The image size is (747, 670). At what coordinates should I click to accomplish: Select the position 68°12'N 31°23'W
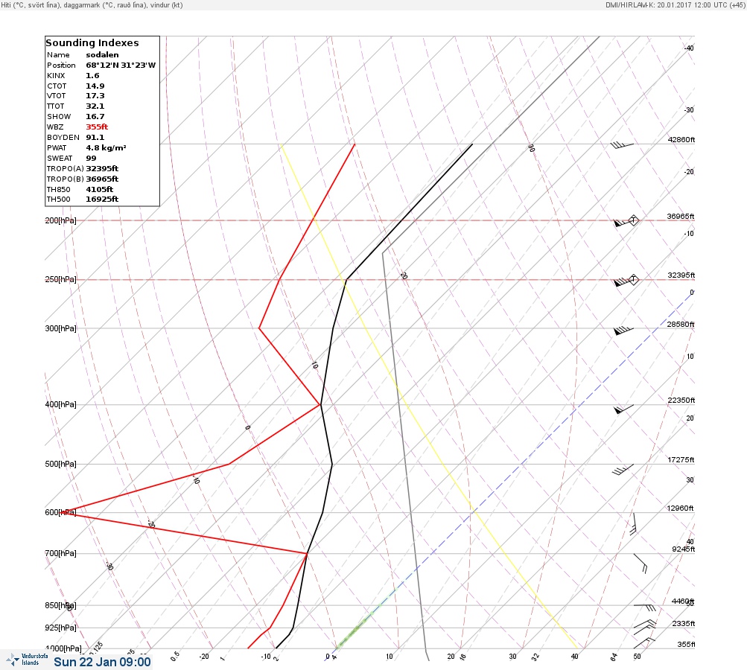click(x=121, y=66)
